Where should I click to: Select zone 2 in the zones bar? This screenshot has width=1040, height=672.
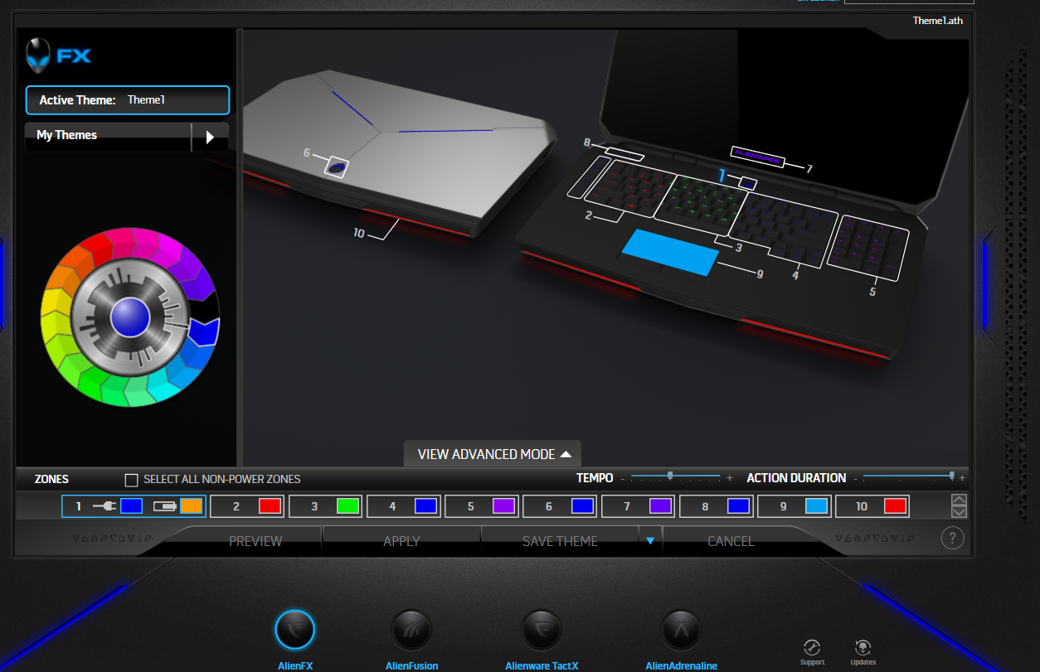[x=246, y=506]
